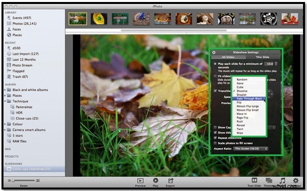
Task: Select 'Fit slideshow to music' radio
Action: (215, 76)
